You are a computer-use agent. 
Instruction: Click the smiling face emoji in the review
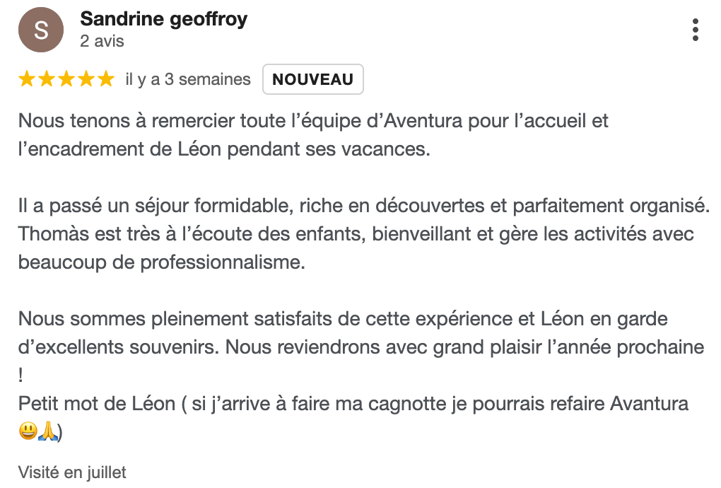tap(28, 431)
